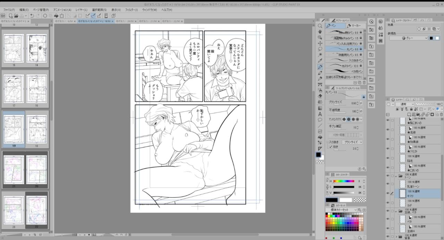Toggle the lock checkbox beside ★汁とか layer

coord(392,148)
